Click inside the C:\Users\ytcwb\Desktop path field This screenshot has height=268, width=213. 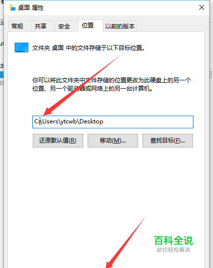[x=113, y=122]
